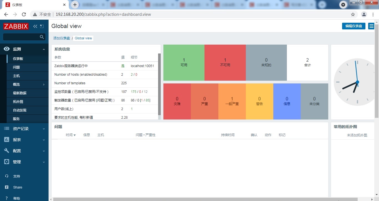This screenshot has height=201, width=379.
Task: Click the browser forward arrow
Action: pos(15,14)
